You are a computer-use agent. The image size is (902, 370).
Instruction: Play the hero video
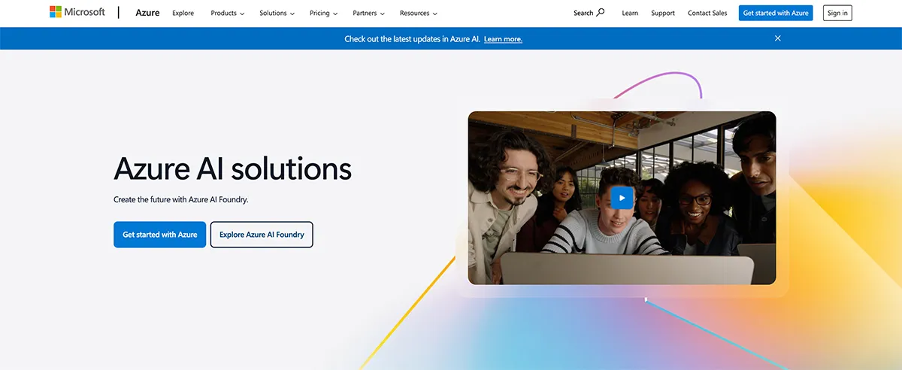click(x=622, y=198)
